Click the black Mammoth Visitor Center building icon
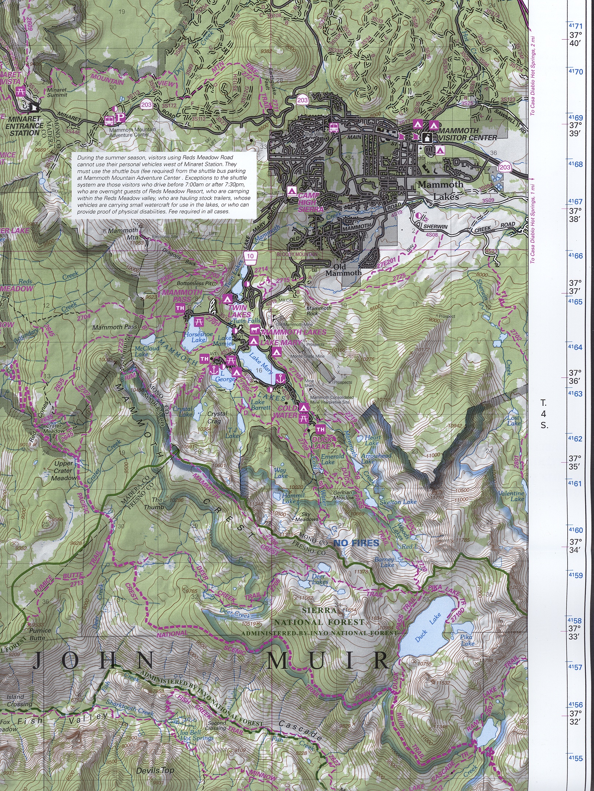 pyautogui.click(x=427, y=138)
